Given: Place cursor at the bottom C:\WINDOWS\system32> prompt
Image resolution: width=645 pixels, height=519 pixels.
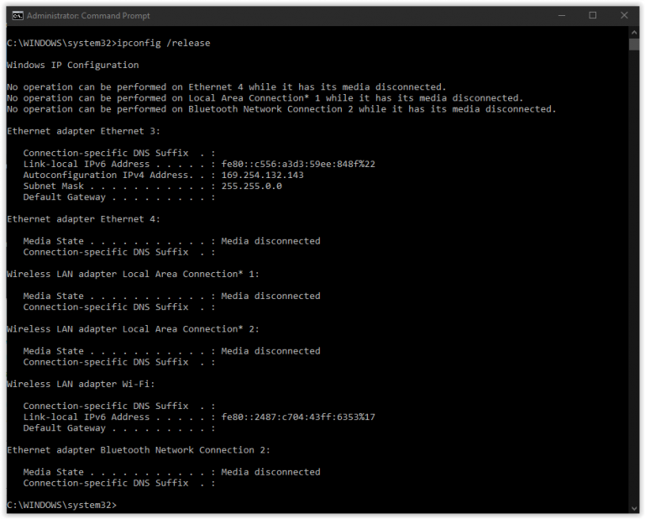Looking at the screenshot, I should 121,505.
